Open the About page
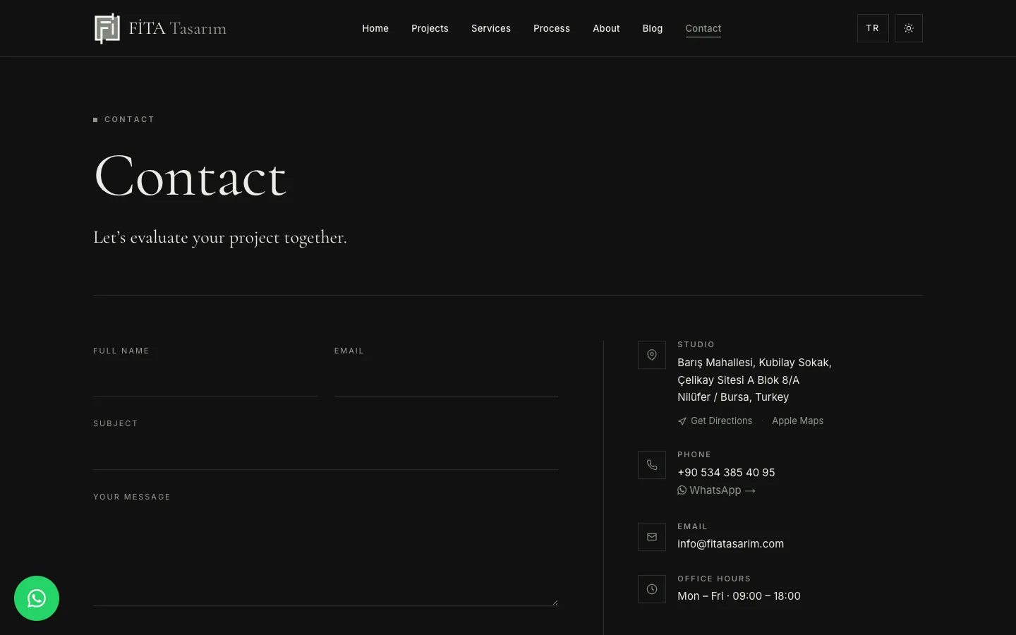Viewport: 1016px width, 635px height. [606, 28]
